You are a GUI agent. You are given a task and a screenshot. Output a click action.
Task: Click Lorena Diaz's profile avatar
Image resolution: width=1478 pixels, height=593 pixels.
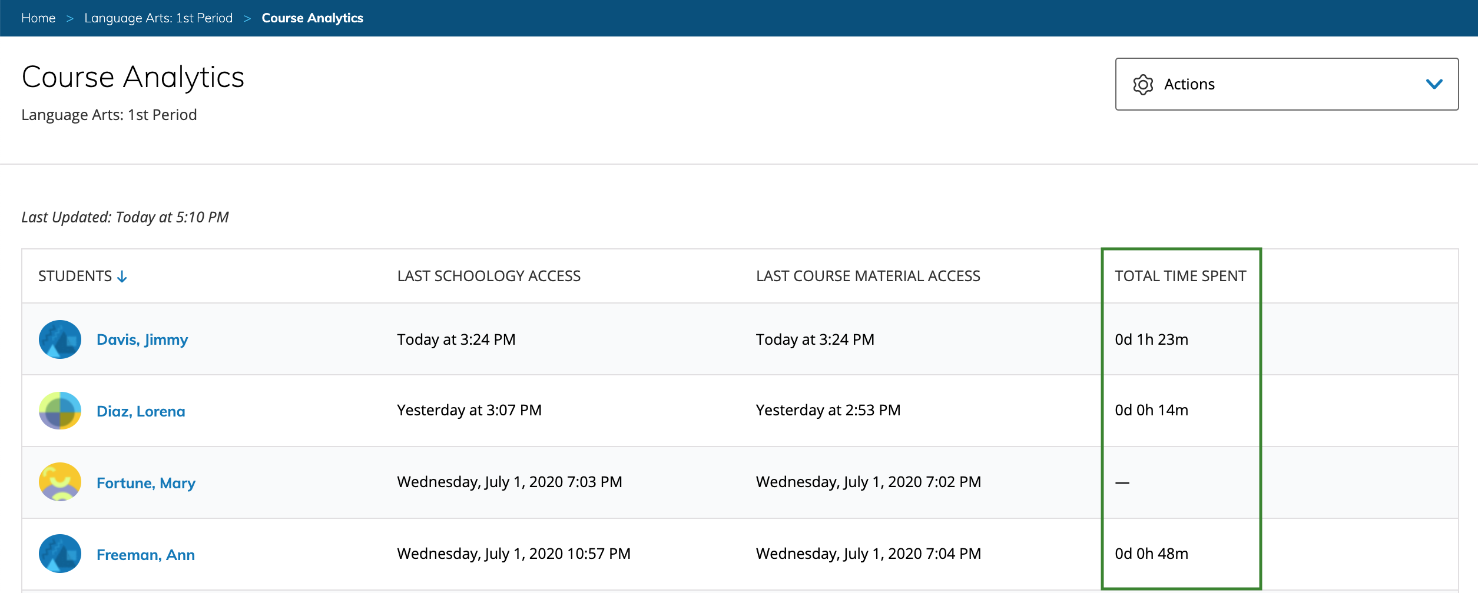tap(59, 411)
